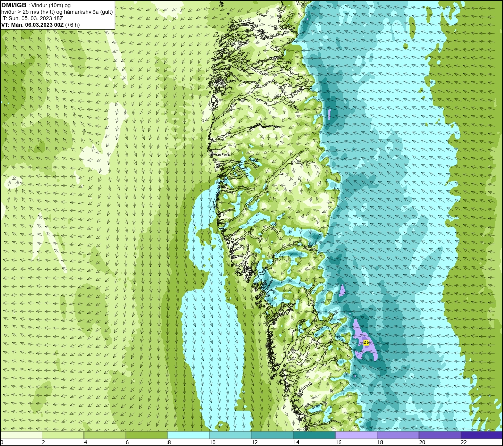Image resolution: width=503 pixels, height=446 pixels.
Task: Click the scale label 22 under colorbar
Action: pos(464,442)
